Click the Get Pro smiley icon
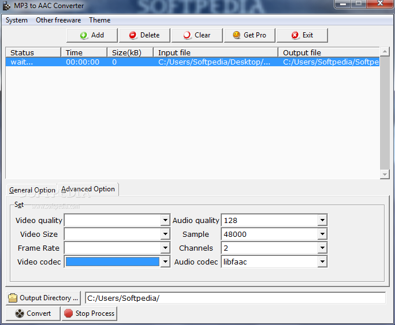Screen dimensions: 395x325 pyautogui.click(x=237, y=35)
